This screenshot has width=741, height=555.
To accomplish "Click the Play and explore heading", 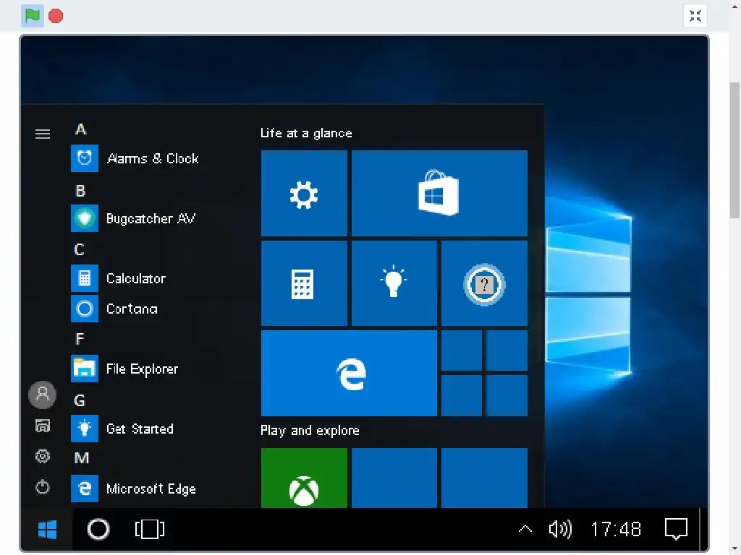I will pos(310,431).
